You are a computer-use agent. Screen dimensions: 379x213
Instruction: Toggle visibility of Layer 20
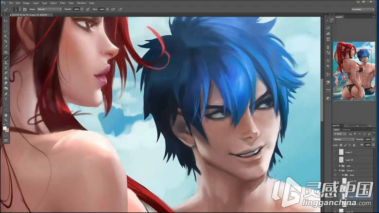(335, 160)
